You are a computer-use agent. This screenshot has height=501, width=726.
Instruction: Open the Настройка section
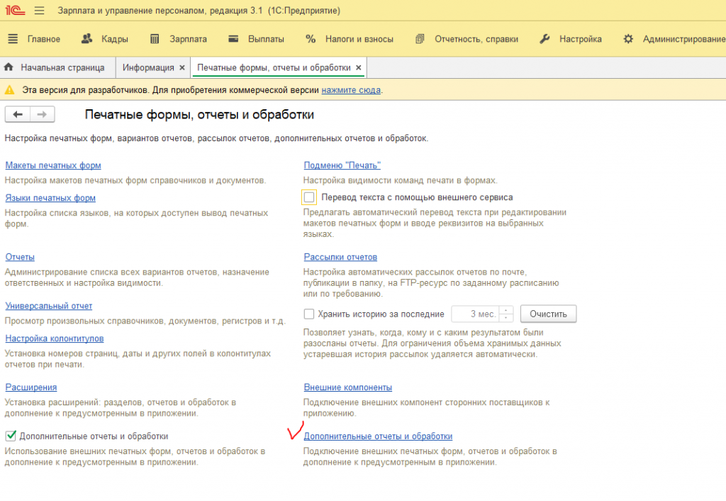tap(580, 40)
